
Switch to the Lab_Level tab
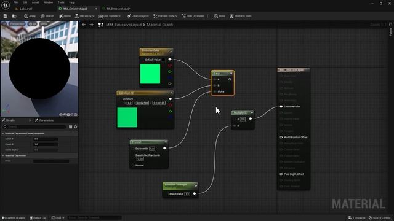(24, 9)
